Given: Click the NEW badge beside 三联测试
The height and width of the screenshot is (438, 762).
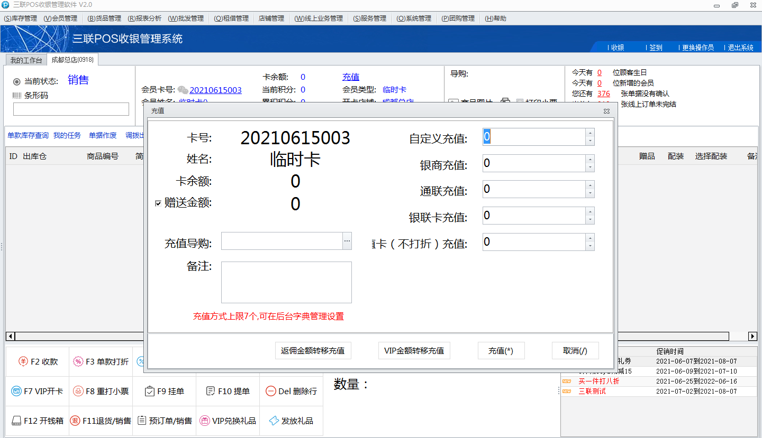Looking at the screenshot, I should tap(567, 392).
